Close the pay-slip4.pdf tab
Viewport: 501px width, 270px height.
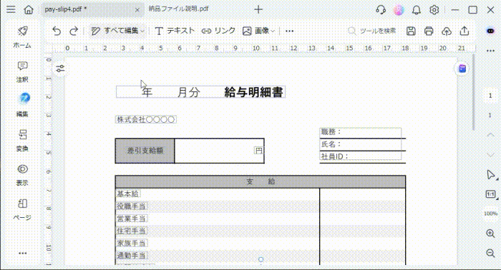point(137,10)
